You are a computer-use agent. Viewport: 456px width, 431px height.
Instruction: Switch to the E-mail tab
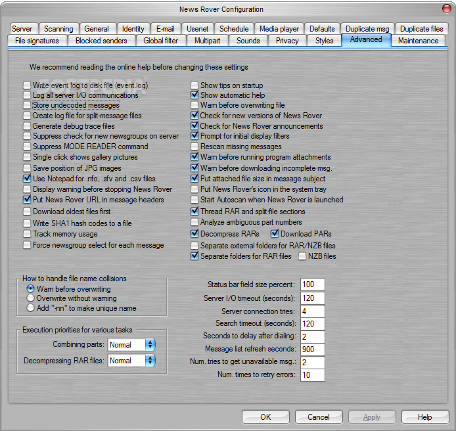coord(166,29)
